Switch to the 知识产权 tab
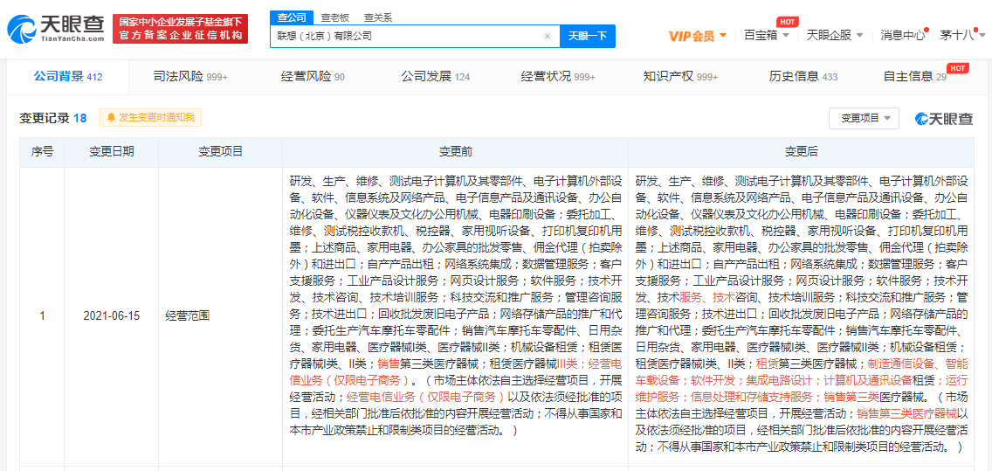Screen dimensions: 992x471 pos(680,77)
